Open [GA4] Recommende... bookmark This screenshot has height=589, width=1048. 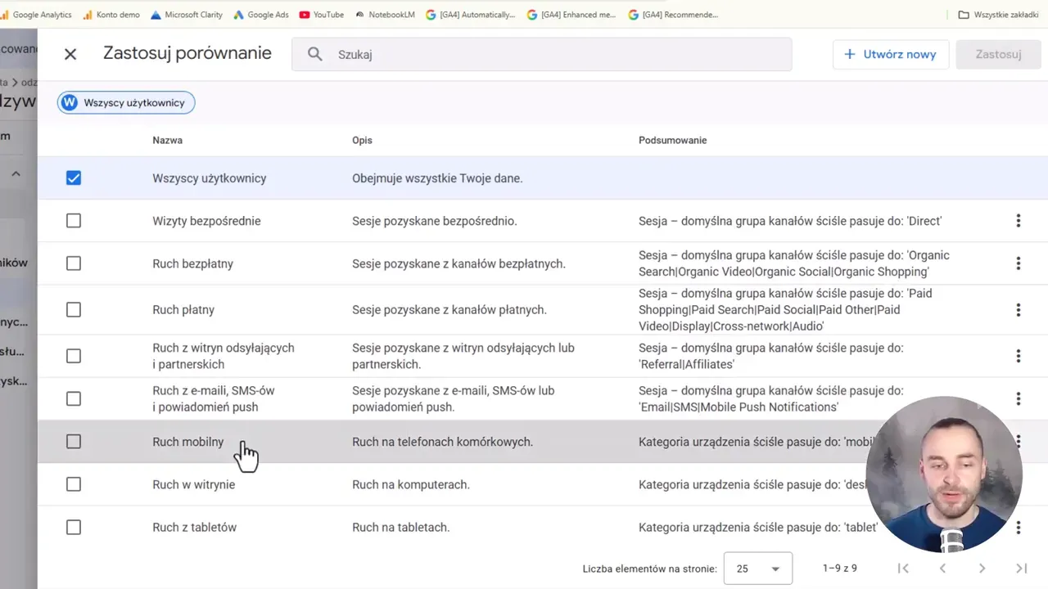[673, 15]
